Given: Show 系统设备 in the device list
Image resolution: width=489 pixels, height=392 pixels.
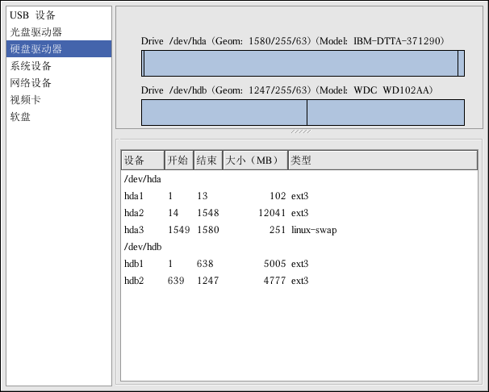Looking at the screenshot, I should click(x=31, y=66).
